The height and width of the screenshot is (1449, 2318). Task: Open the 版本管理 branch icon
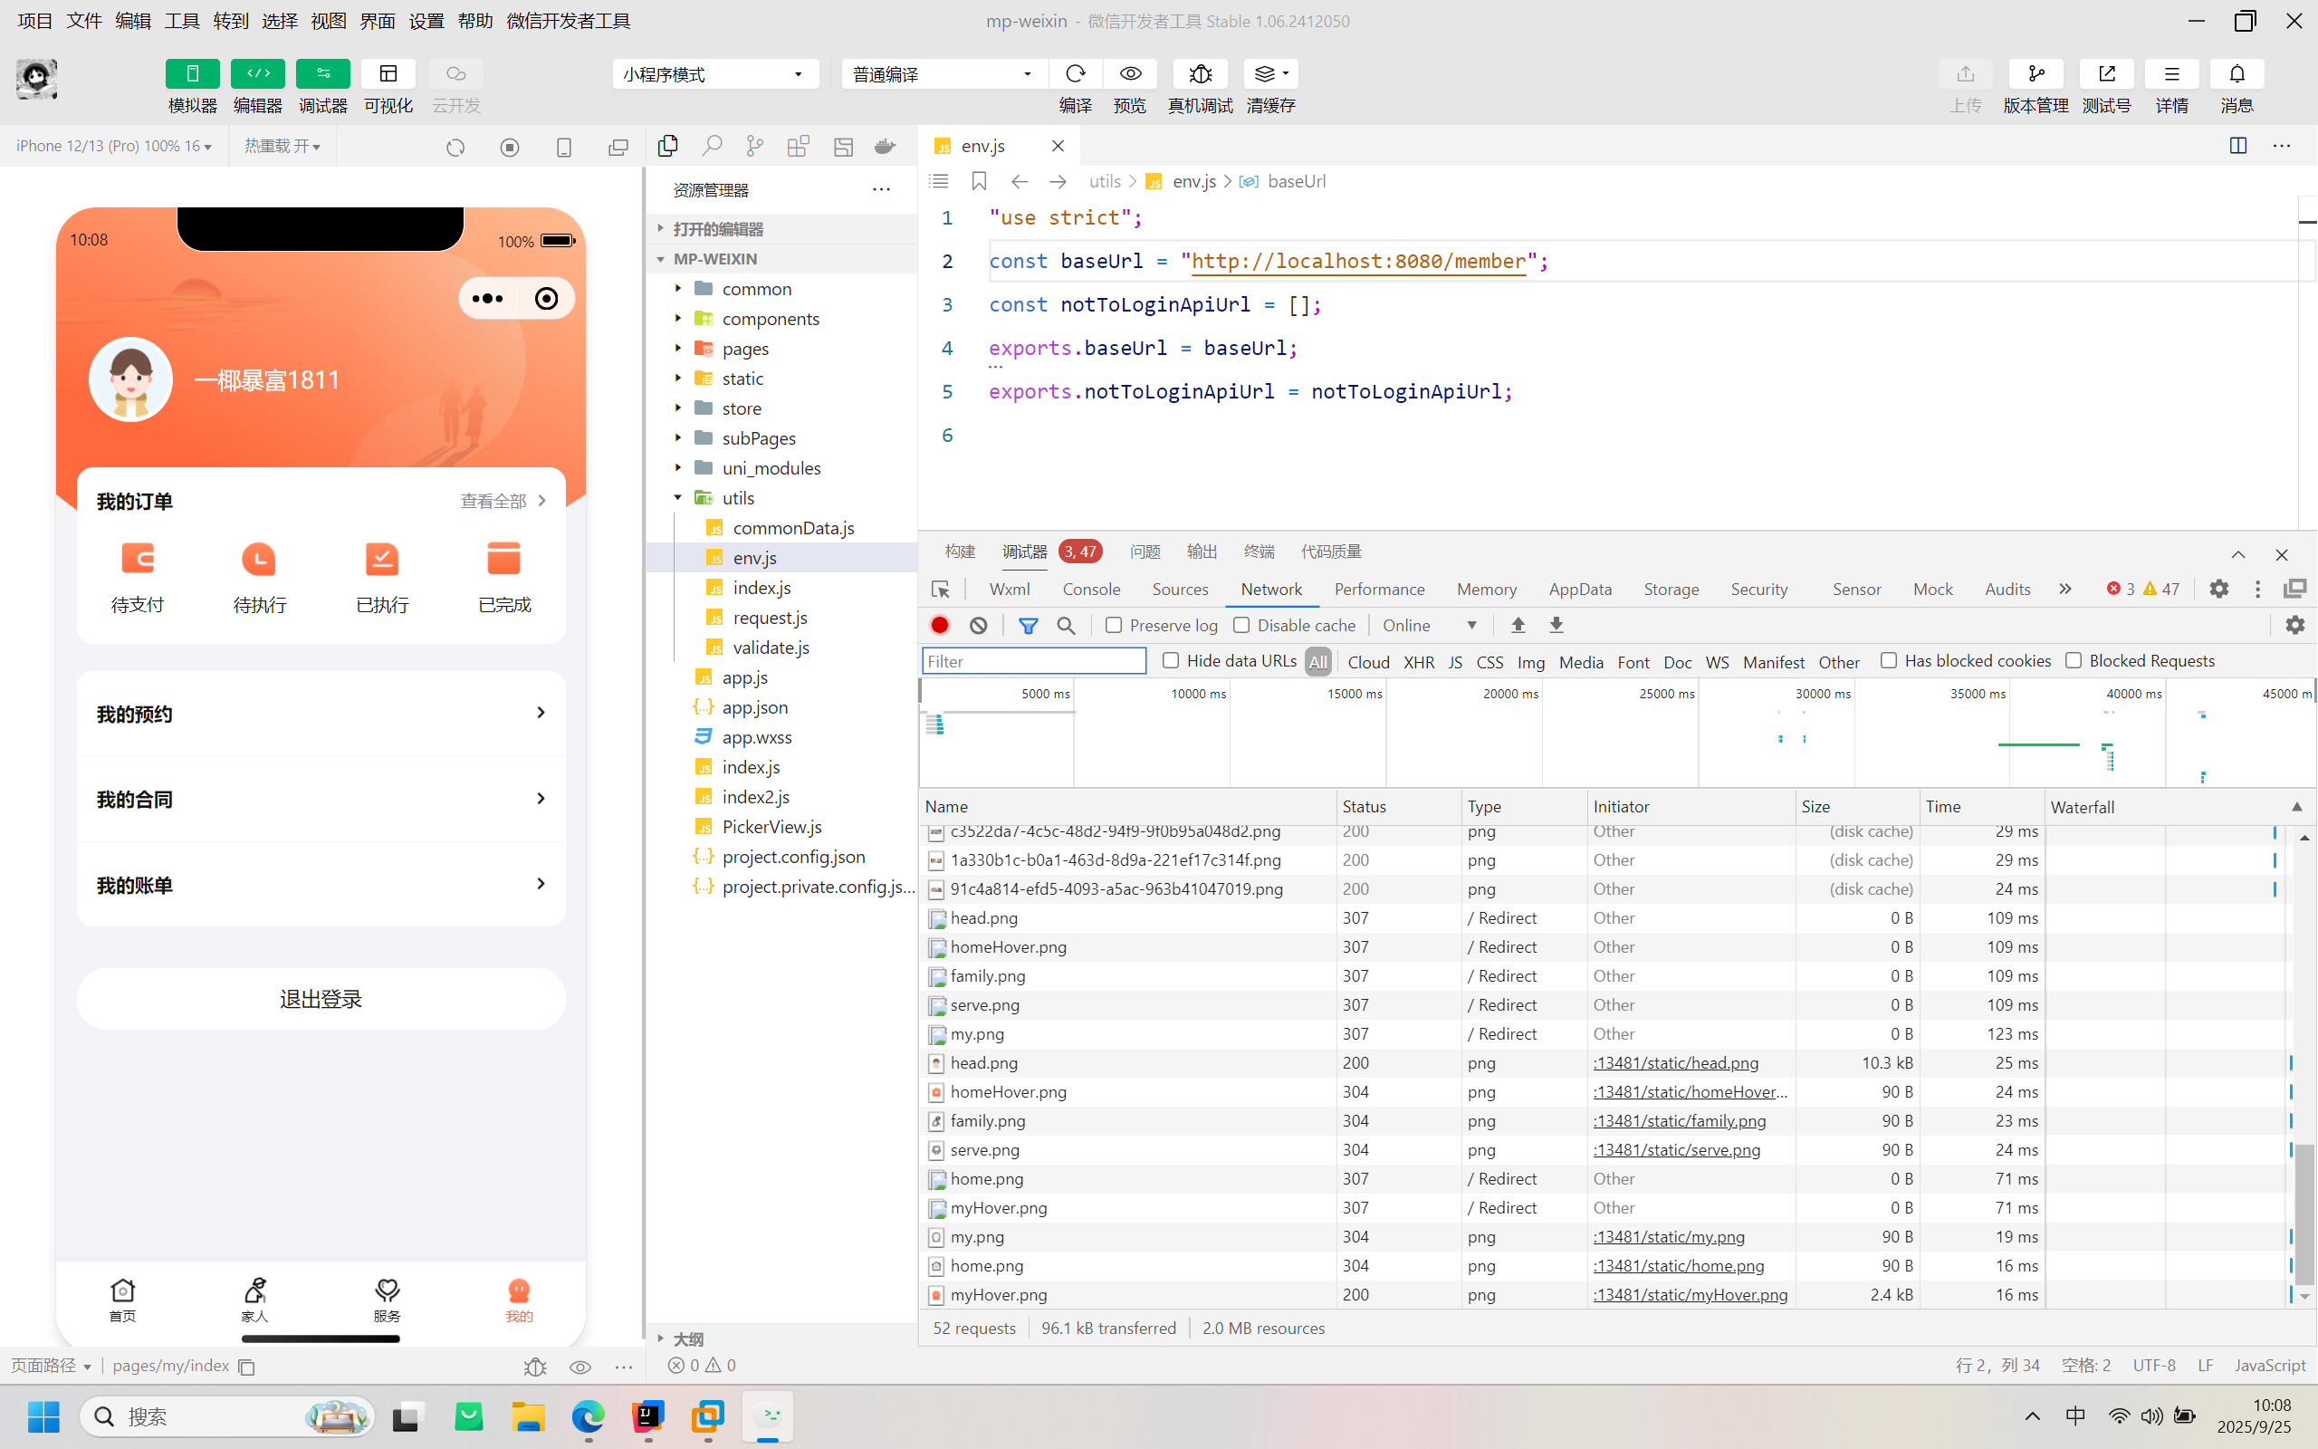(2035, 73)
